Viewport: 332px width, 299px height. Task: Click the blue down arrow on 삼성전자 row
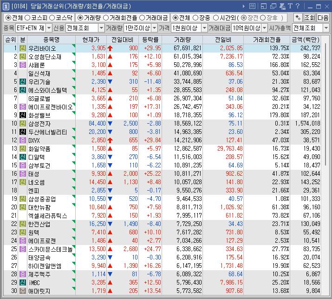(110, 123)
